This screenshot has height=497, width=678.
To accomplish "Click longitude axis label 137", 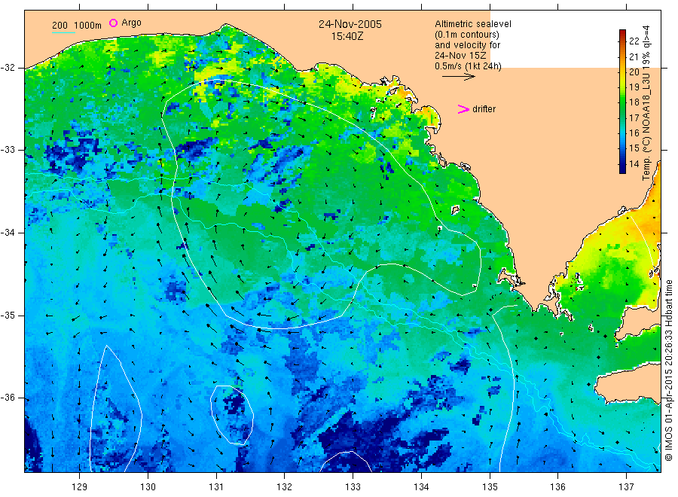I will (626, 487).
